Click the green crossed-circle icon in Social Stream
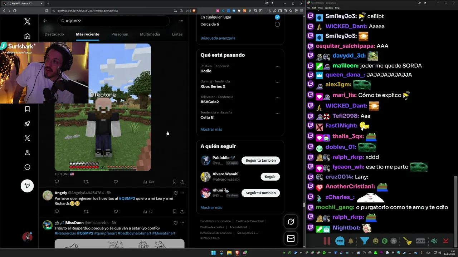This screenshot has height=257, width=458. coord(385,241)
